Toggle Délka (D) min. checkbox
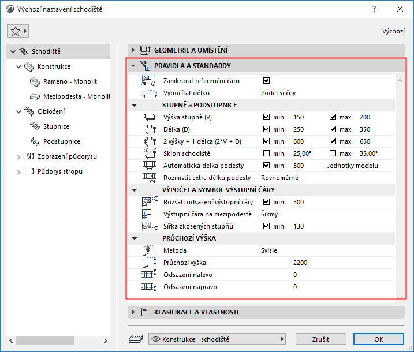 click(x=266, y=129)
